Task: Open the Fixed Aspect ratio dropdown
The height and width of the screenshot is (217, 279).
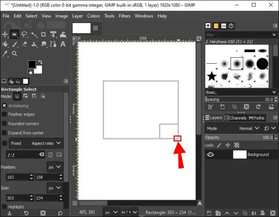Action: point(36,143)
